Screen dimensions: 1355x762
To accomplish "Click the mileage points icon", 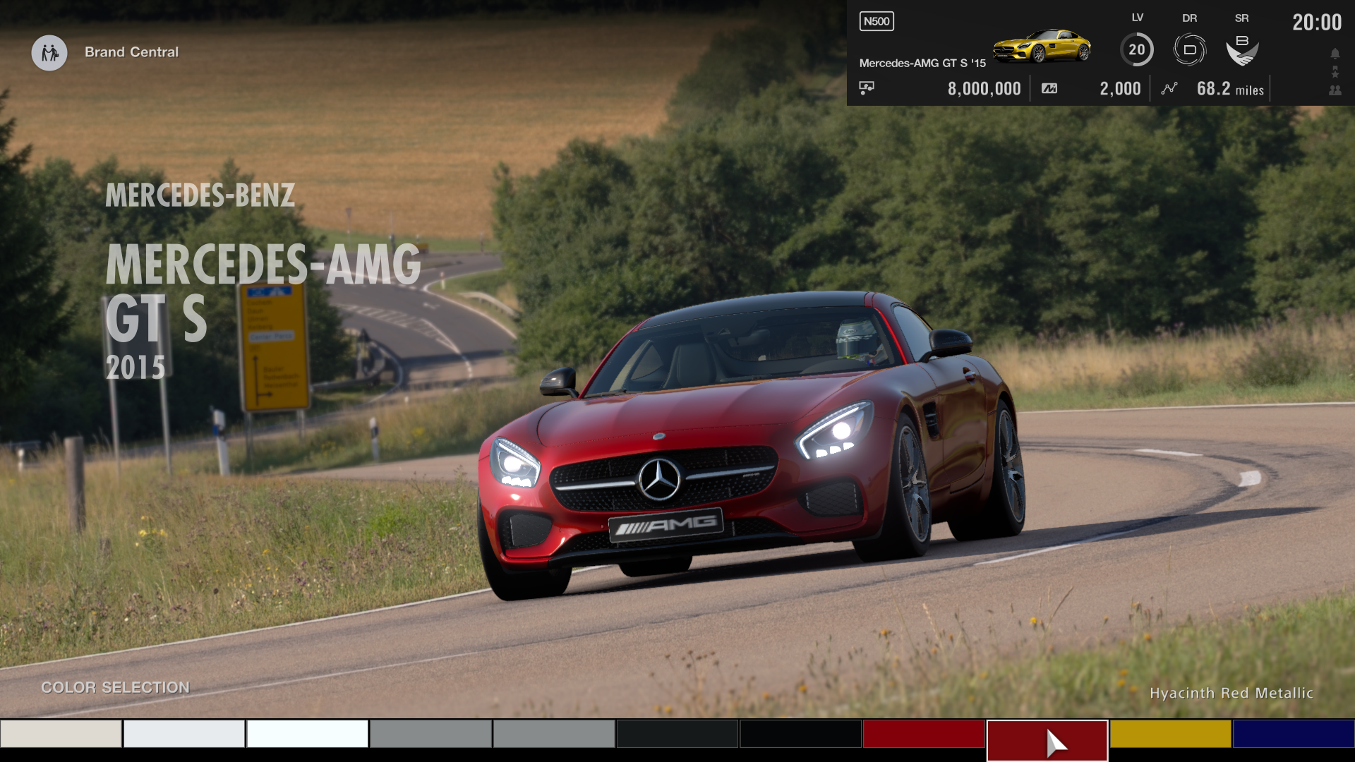I will 1048,88.
